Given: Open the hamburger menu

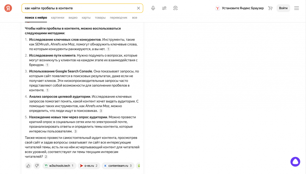Looking at the screenshot, I should click(x=296, y=8).
